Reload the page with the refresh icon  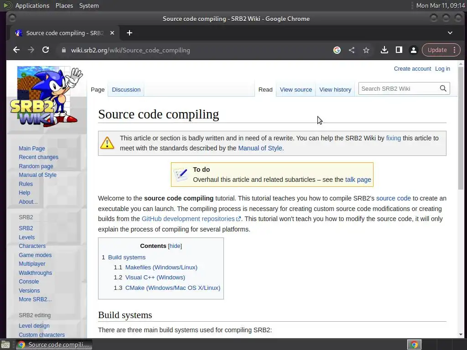(x=46, y=50)
